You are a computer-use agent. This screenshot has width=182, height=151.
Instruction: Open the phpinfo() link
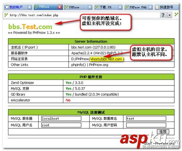[79, 65]
